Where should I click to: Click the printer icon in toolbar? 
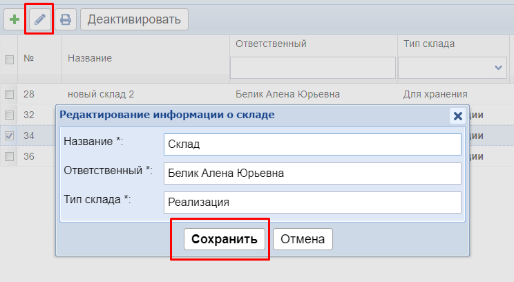click(x=66, y=19)
